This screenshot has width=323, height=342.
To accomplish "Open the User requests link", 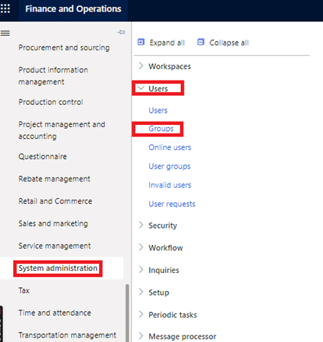I will point(172,204).
